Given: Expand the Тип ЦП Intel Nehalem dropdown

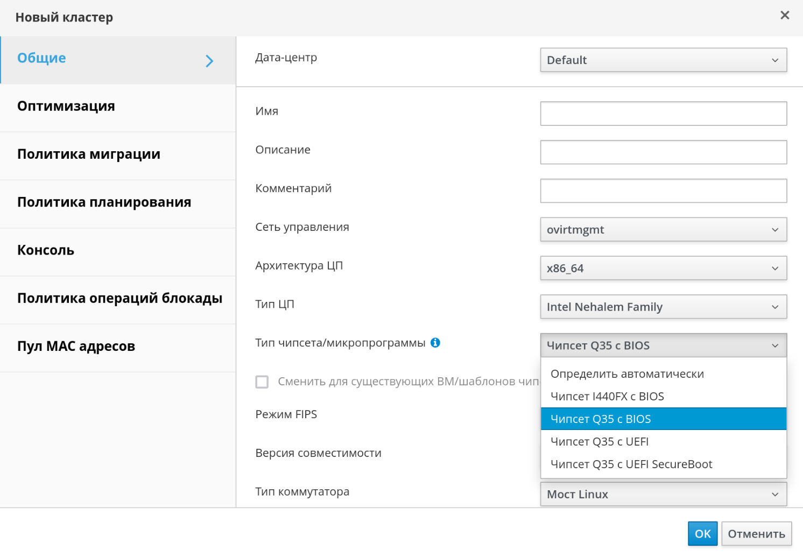Looking at the screenshot, I should (x=663, y=307).
